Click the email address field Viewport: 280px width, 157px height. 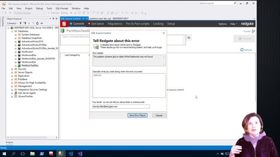(x=121, y=106)
